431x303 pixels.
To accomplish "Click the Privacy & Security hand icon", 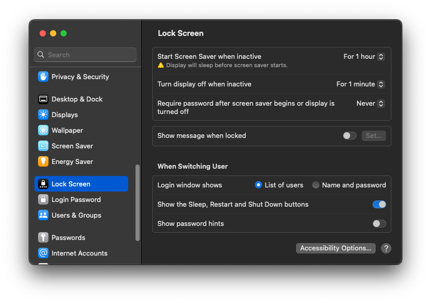I will (43, 77).
